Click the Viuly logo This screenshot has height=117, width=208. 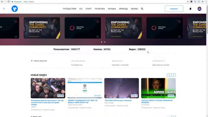point(15,9)
